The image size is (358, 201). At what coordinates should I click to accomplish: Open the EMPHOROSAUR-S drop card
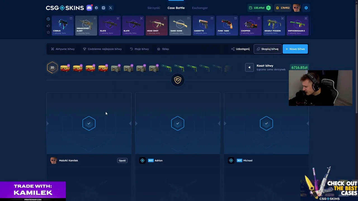pyautogui.click(x=298, y=26)
